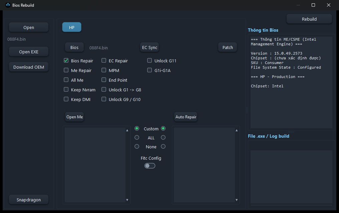The width and height of the screenshot is (339, 213).
Task: Choose the radio button right of ALL
Action: click(x=163, y=137)
